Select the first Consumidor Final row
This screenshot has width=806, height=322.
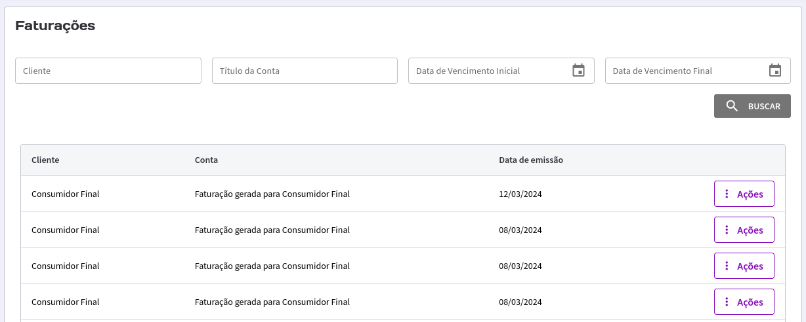point(403,194)
